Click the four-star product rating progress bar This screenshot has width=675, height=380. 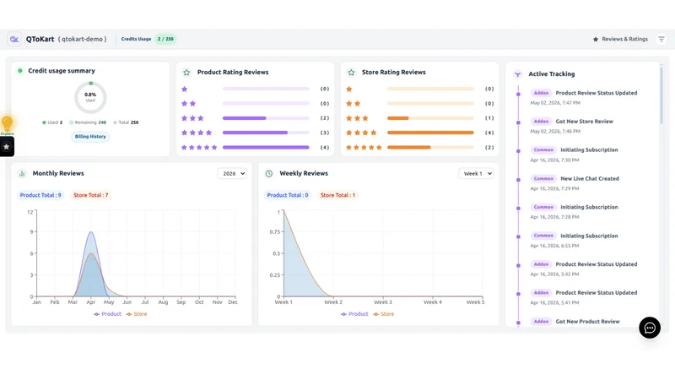266,133
